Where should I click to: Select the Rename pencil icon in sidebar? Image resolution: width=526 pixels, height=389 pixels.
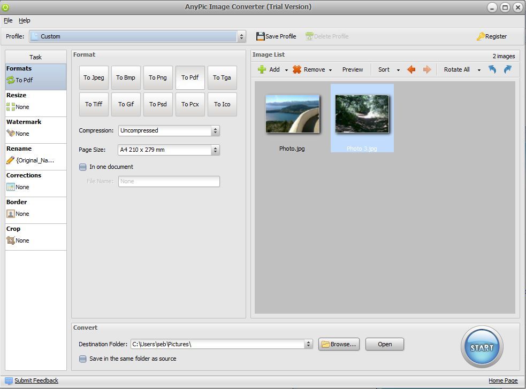pyautogui.click(x=11, y=160)
